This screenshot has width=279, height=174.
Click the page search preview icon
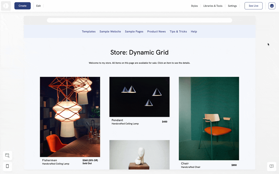[x=7, y=156]
